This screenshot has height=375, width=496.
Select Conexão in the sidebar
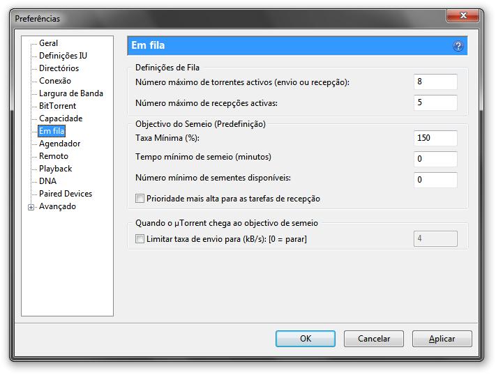point(55,81)
